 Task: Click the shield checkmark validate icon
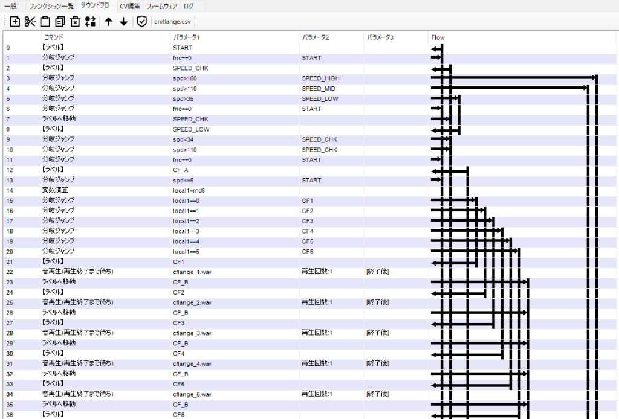[141, 22]
